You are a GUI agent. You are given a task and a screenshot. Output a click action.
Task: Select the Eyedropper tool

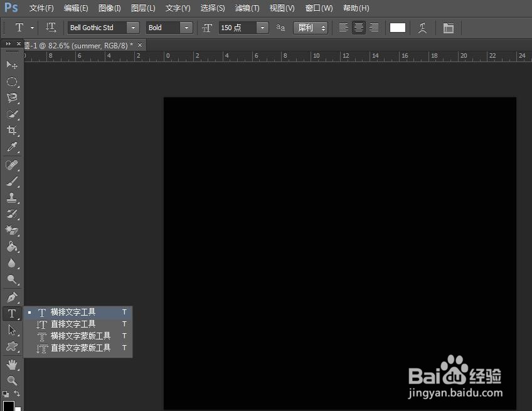[x=12, y=147]
